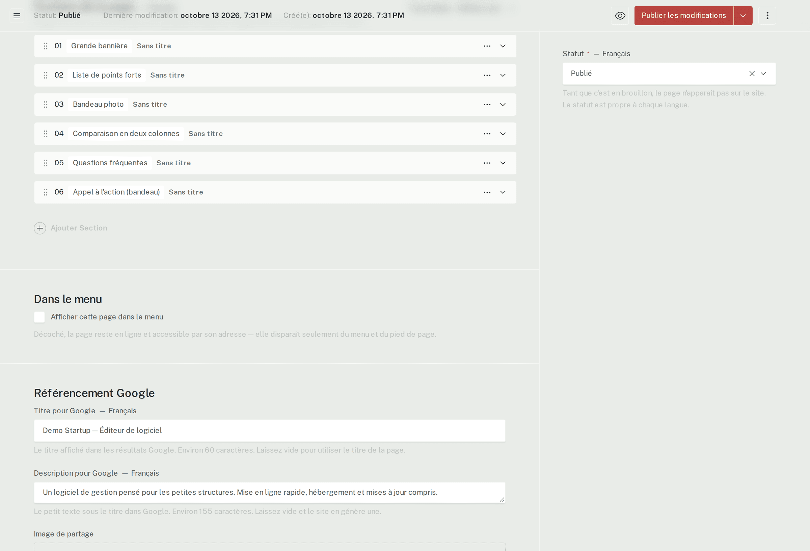The image size is (810, 551).
Task: Grab drag handle of Bandeau photo row
Action: click(45, 105)
